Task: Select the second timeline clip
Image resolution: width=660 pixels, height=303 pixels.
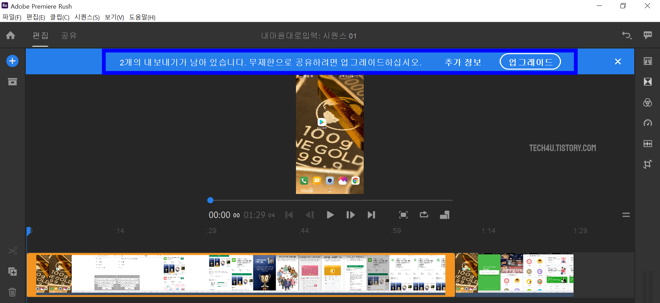Action: tap(515, 274)
